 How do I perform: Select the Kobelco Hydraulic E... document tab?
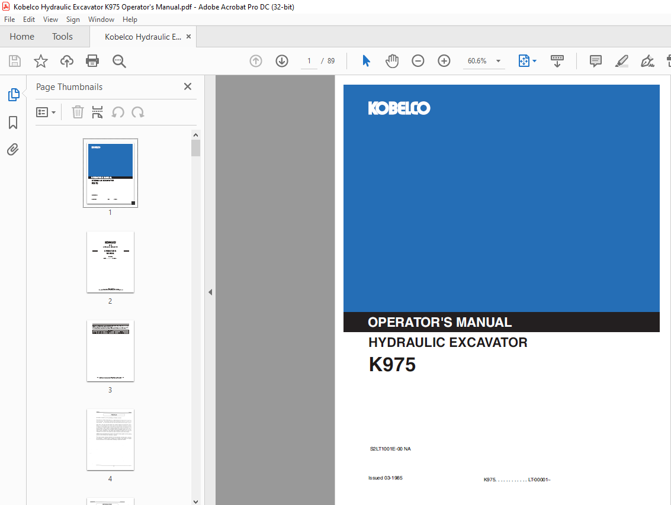(x=143, y=37)
